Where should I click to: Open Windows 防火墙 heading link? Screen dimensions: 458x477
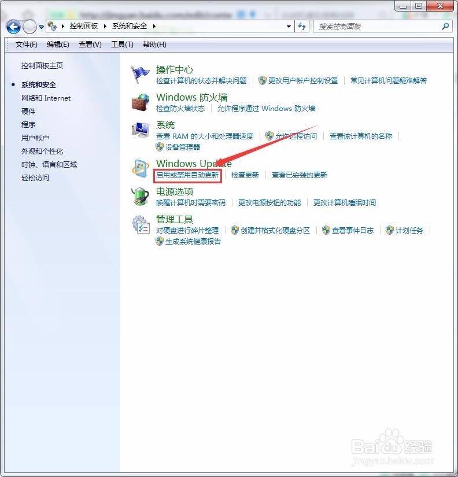(192, 97)
